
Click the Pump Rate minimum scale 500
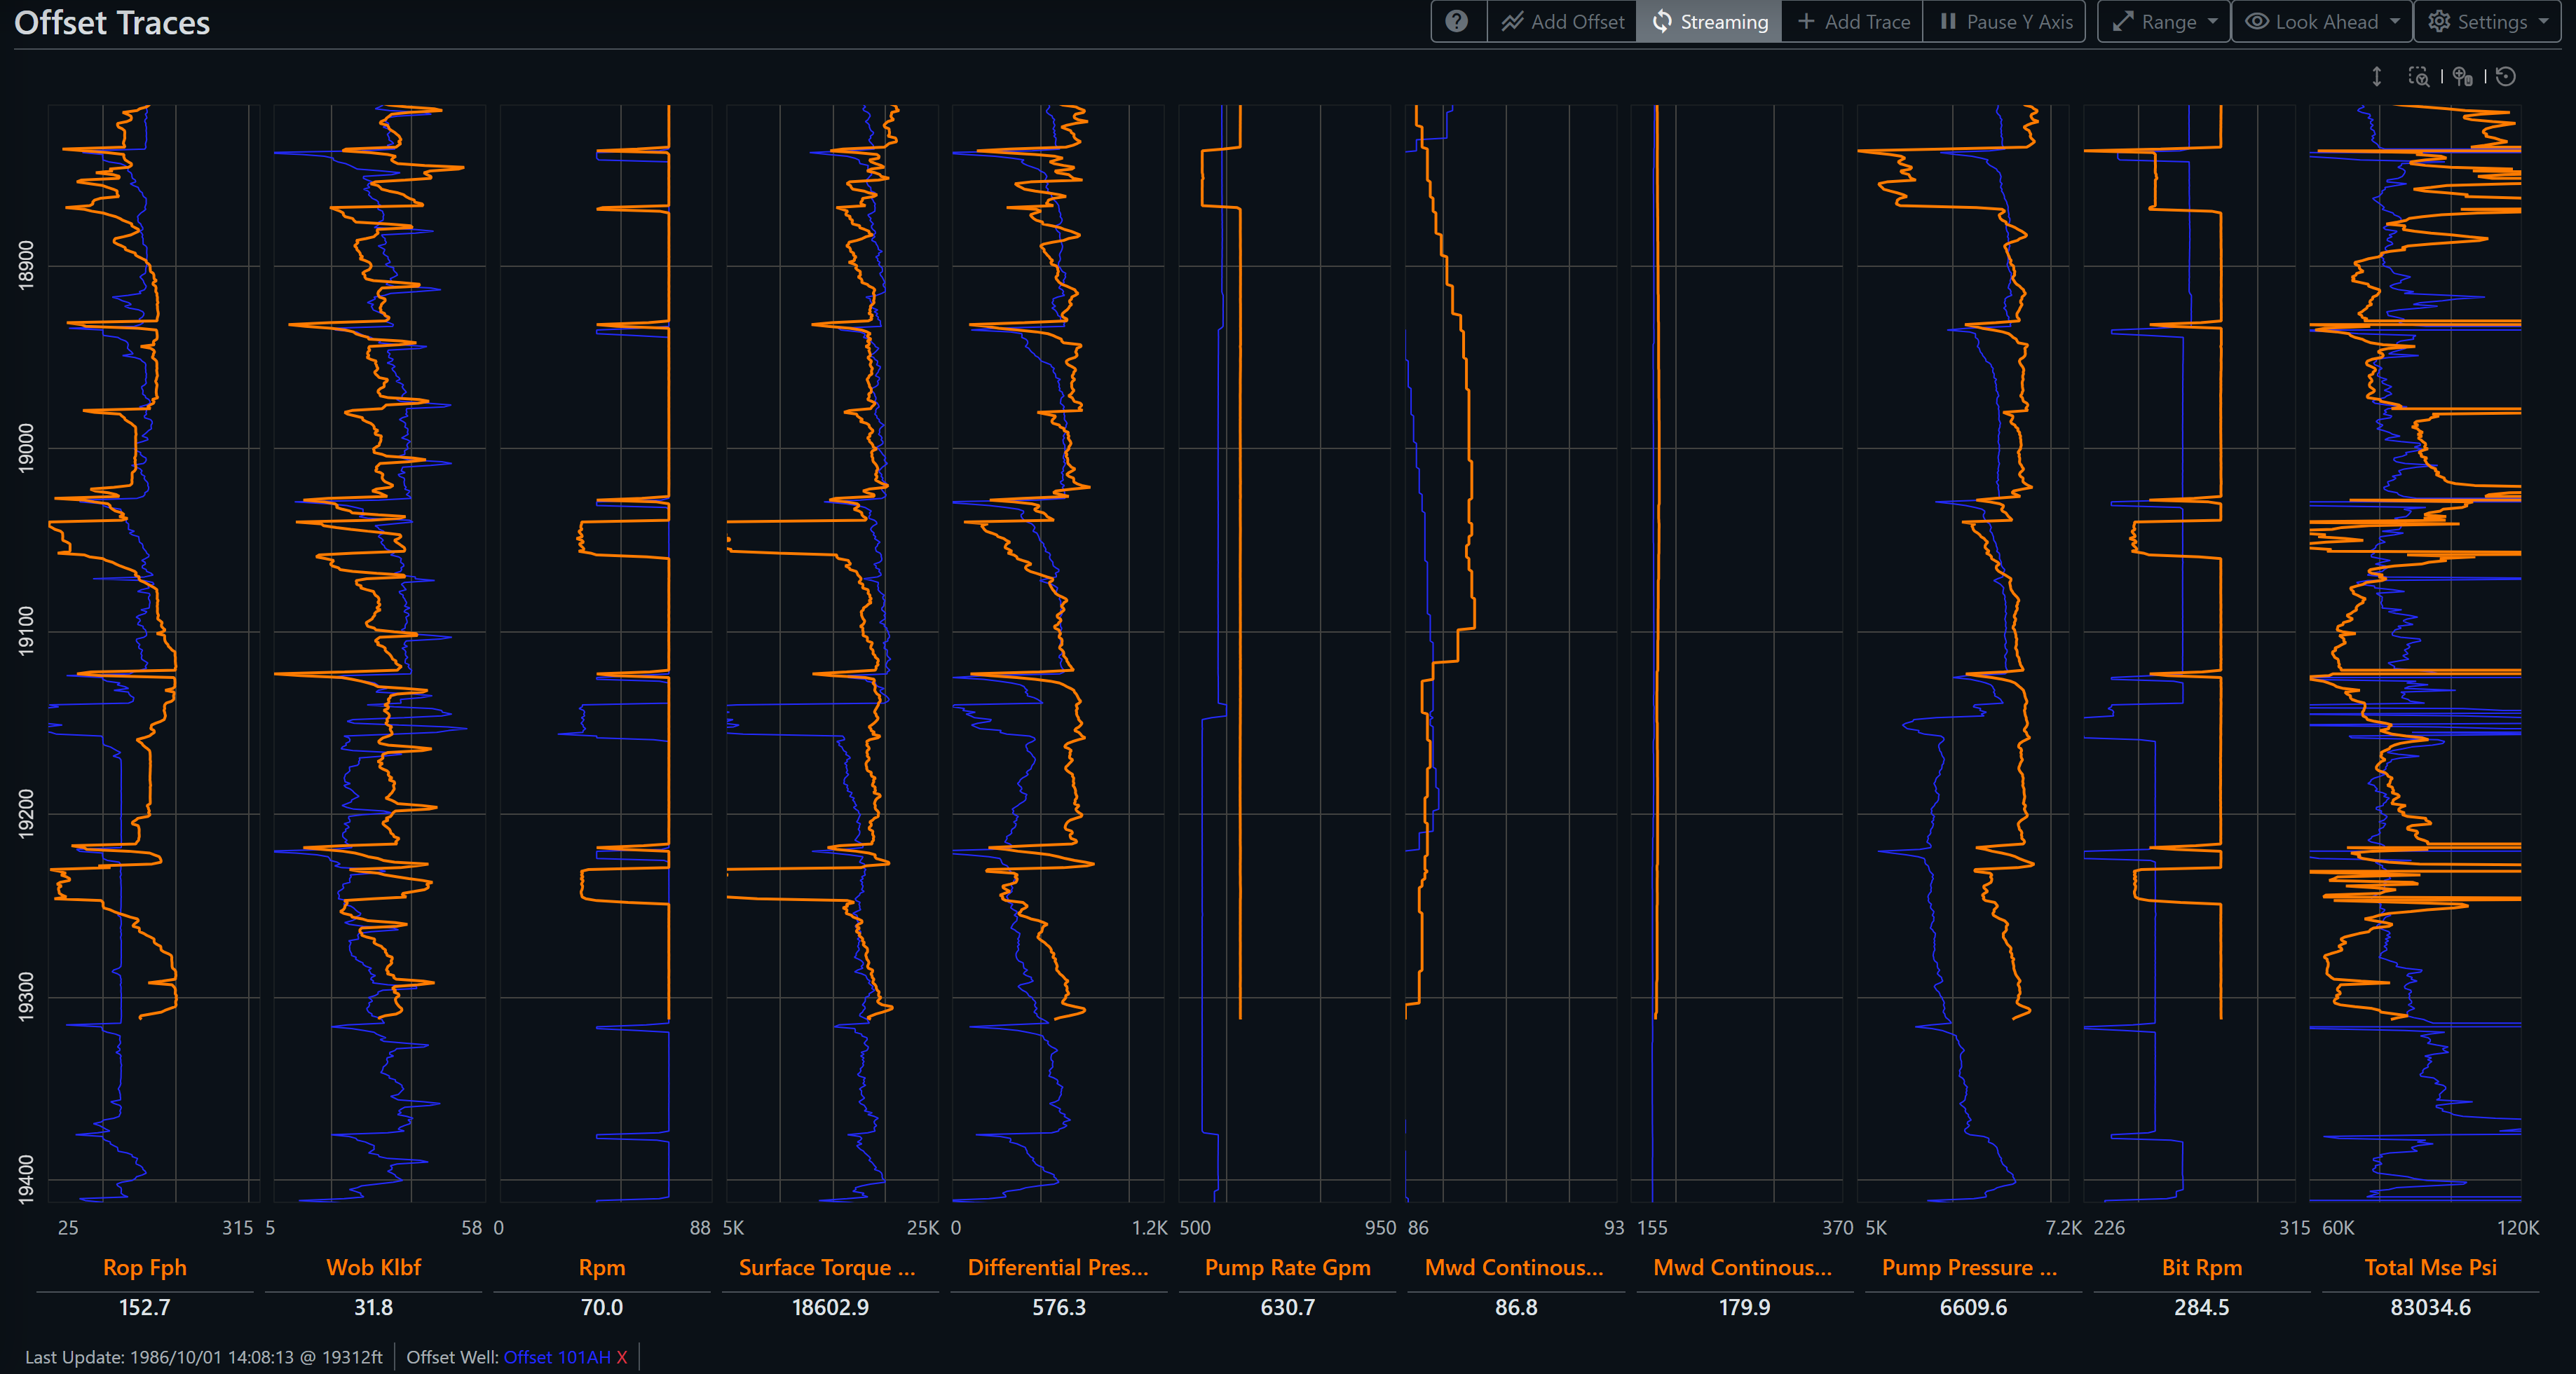click(x=1195, y=1227)
